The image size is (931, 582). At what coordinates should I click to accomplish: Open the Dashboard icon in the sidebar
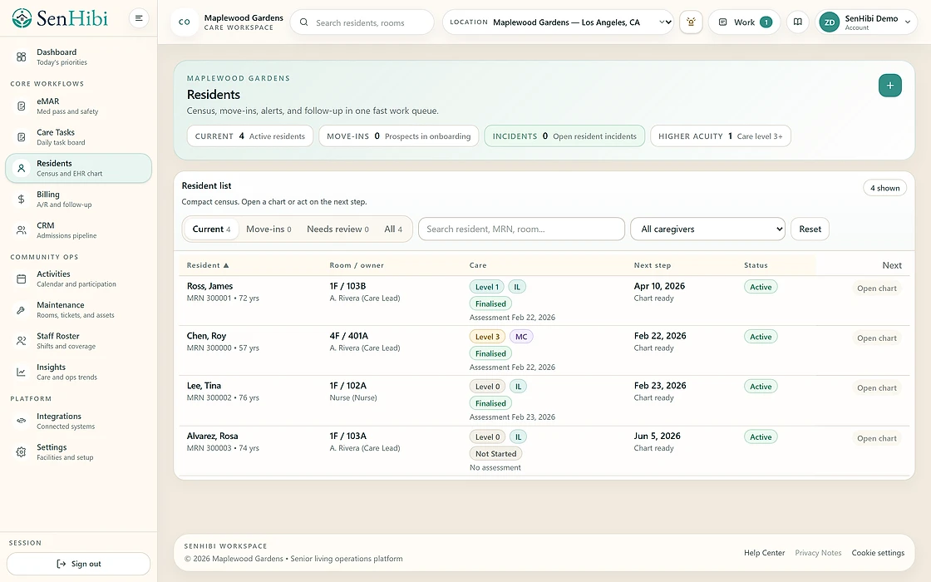pyautogui.click(x=22, y=57)
